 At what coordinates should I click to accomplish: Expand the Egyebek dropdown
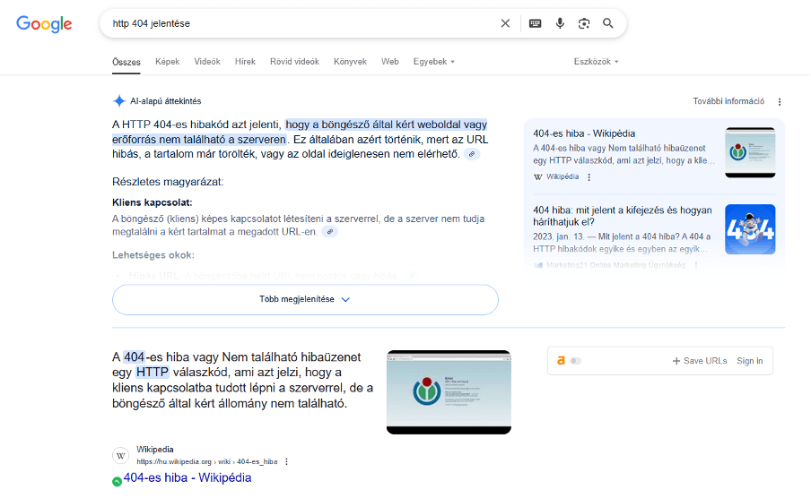[434, 62]
